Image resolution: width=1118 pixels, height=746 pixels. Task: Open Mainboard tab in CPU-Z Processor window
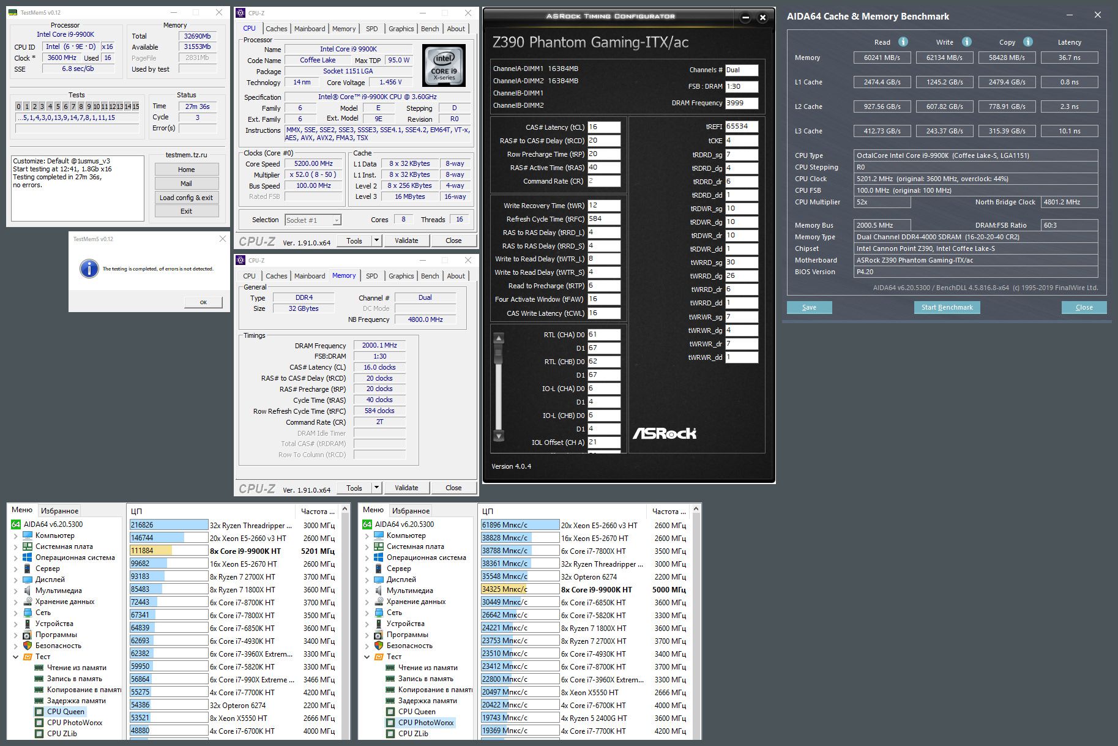(x=310, y=29)
